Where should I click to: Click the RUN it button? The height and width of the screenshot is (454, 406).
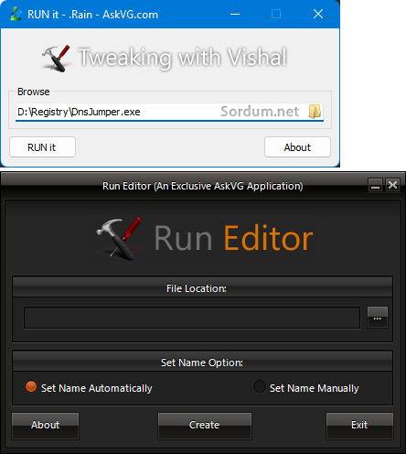pos(42,147)
